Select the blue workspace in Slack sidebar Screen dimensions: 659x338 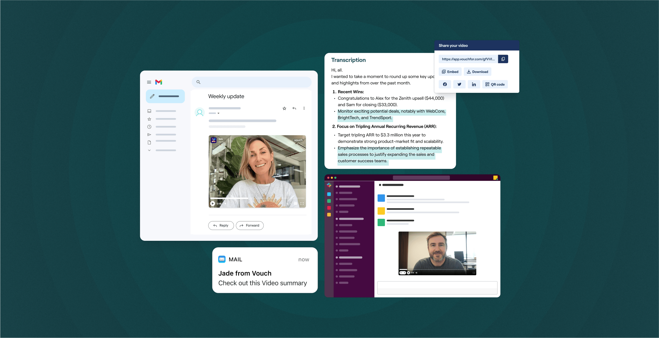tap(329, 194)
